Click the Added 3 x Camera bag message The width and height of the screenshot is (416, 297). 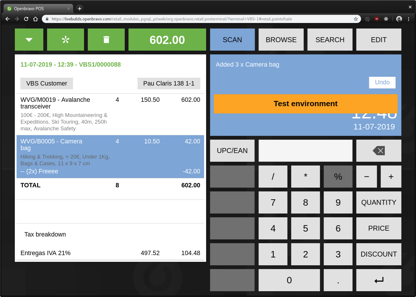coord(247,65)
